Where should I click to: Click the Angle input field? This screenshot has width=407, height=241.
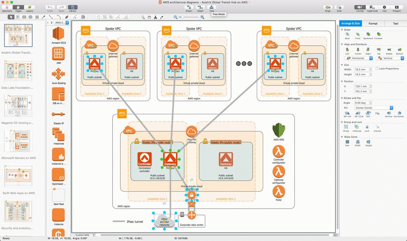361,103
